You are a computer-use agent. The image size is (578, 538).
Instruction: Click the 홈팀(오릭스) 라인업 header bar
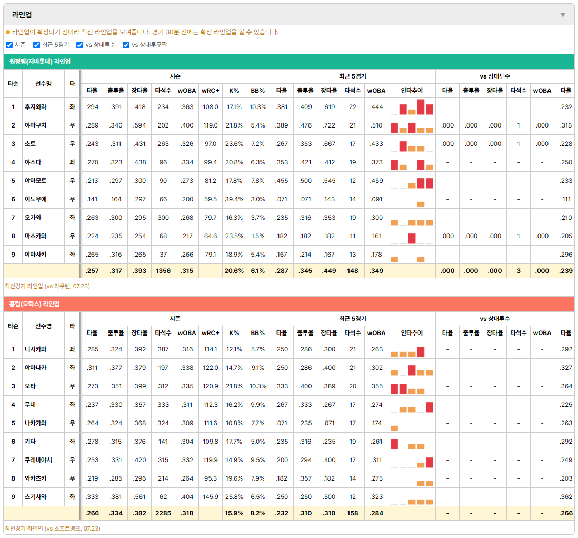(289, 304)
